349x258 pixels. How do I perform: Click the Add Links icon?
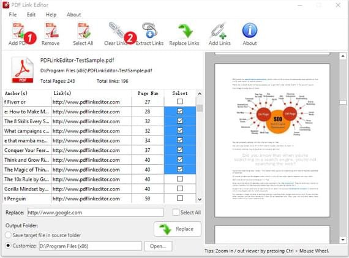tap(219, 31)
